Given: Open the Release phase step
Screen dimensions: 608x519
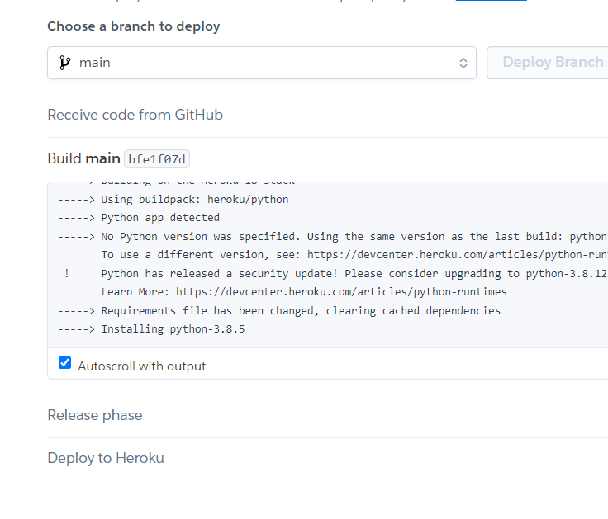Looking at the screenshot, I should (95, 415).
